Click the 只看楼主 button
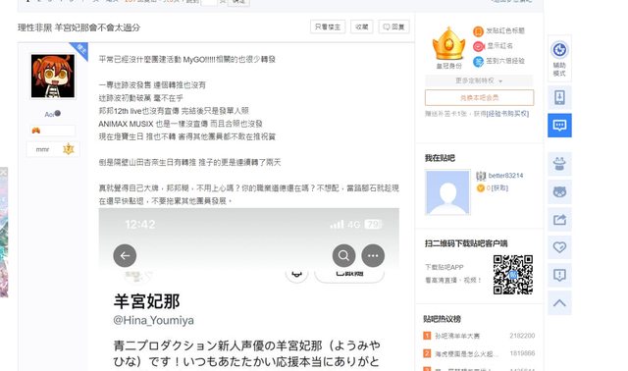Image resolution: width=628 pixels, height=371 pixels. (328, 26)
